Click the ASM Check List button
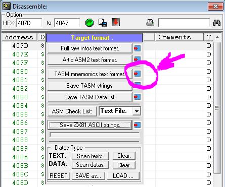225x187 pixels. [72, 111]
